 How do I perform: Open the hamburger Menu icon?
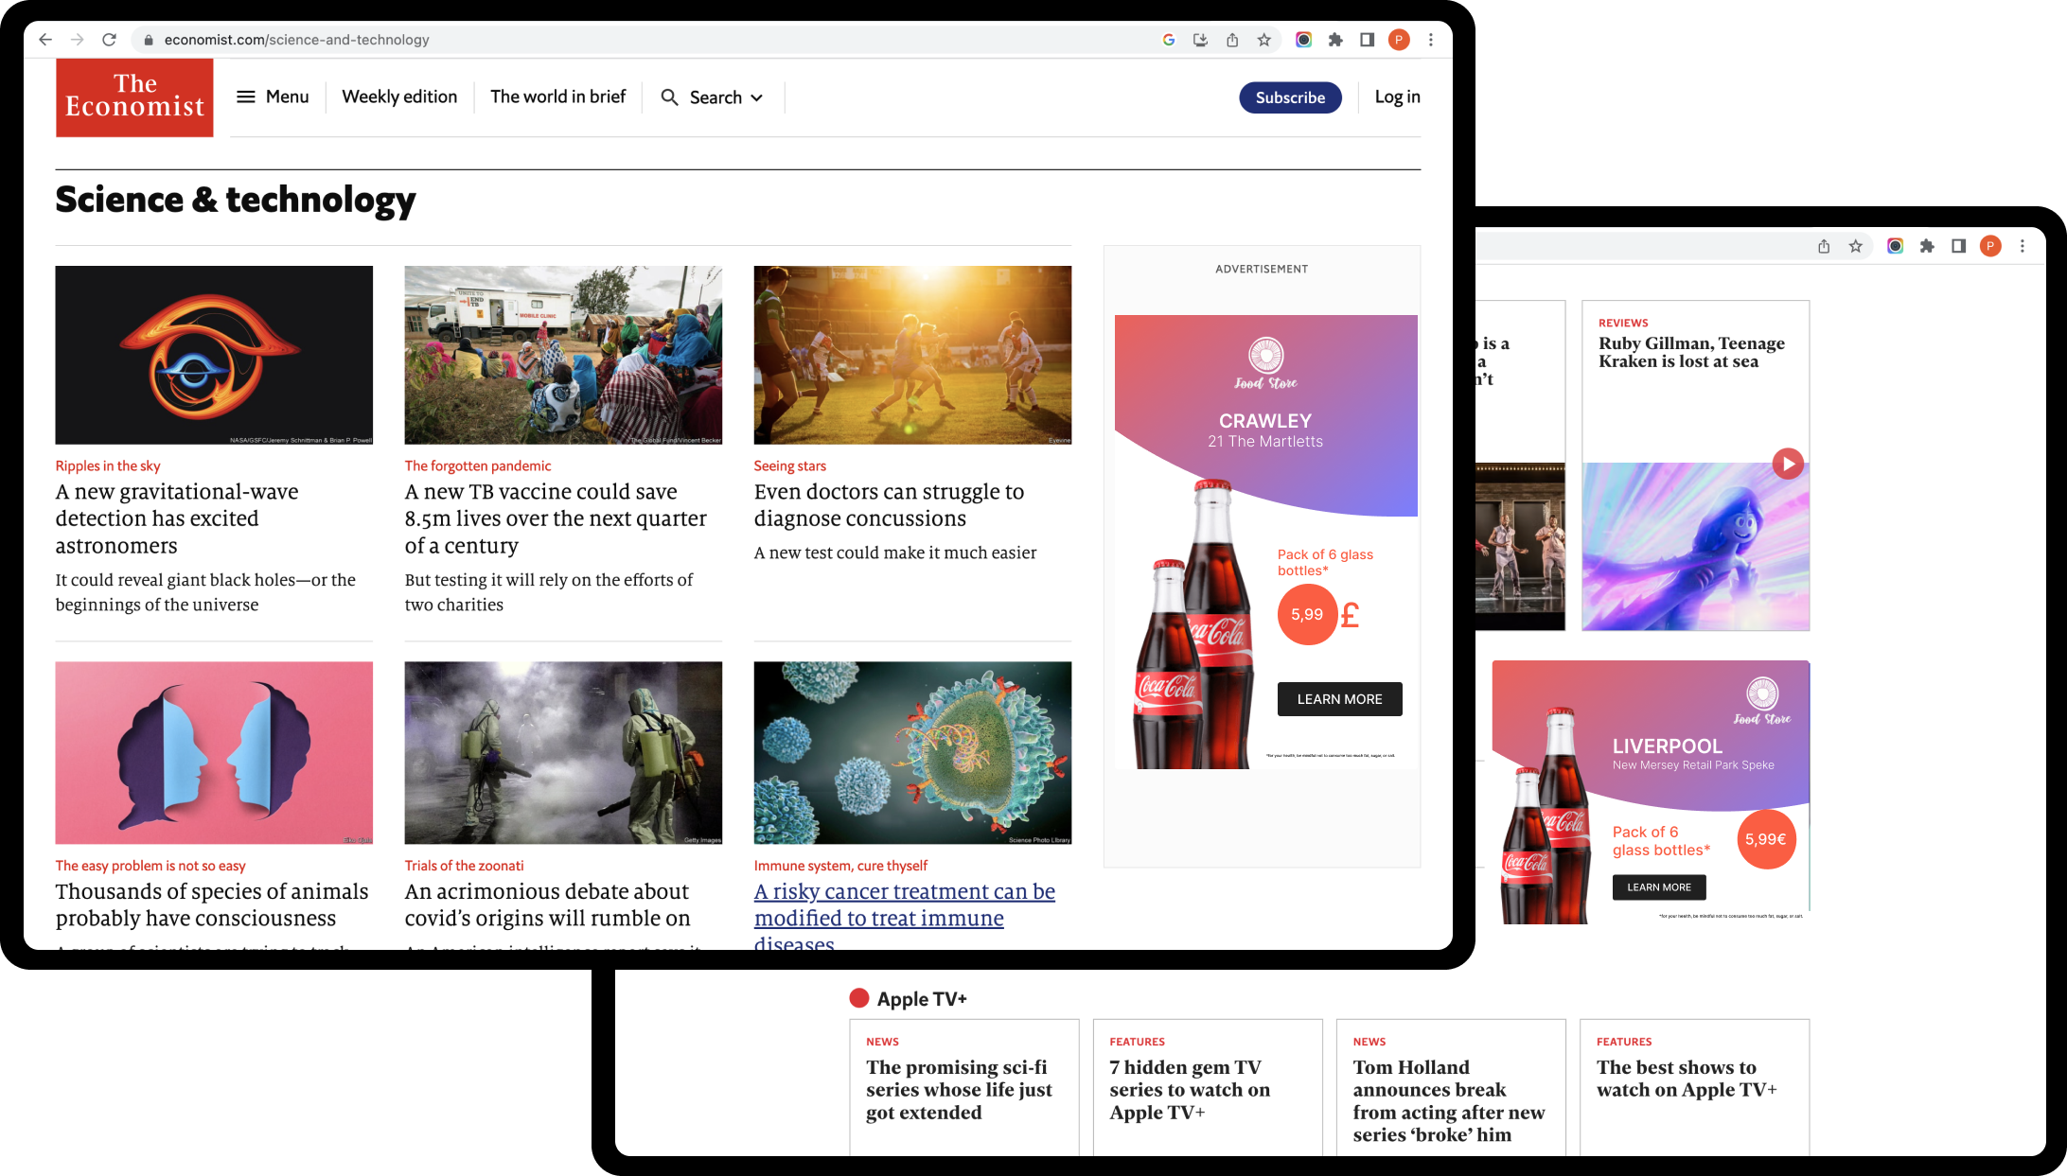(x=247, y=97)
